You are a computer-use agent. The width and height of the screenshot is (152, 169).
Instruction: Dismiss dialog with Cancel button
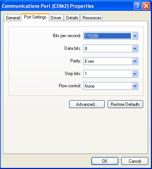coord(135,161)
